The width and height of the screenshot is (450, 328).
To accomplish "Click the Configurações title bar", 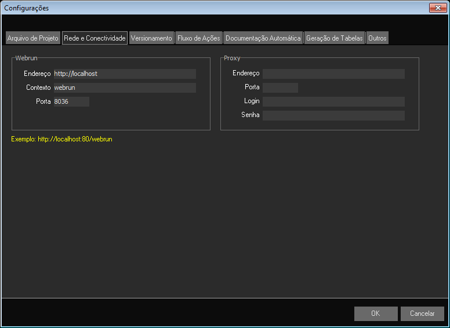I will coord(220,8).
